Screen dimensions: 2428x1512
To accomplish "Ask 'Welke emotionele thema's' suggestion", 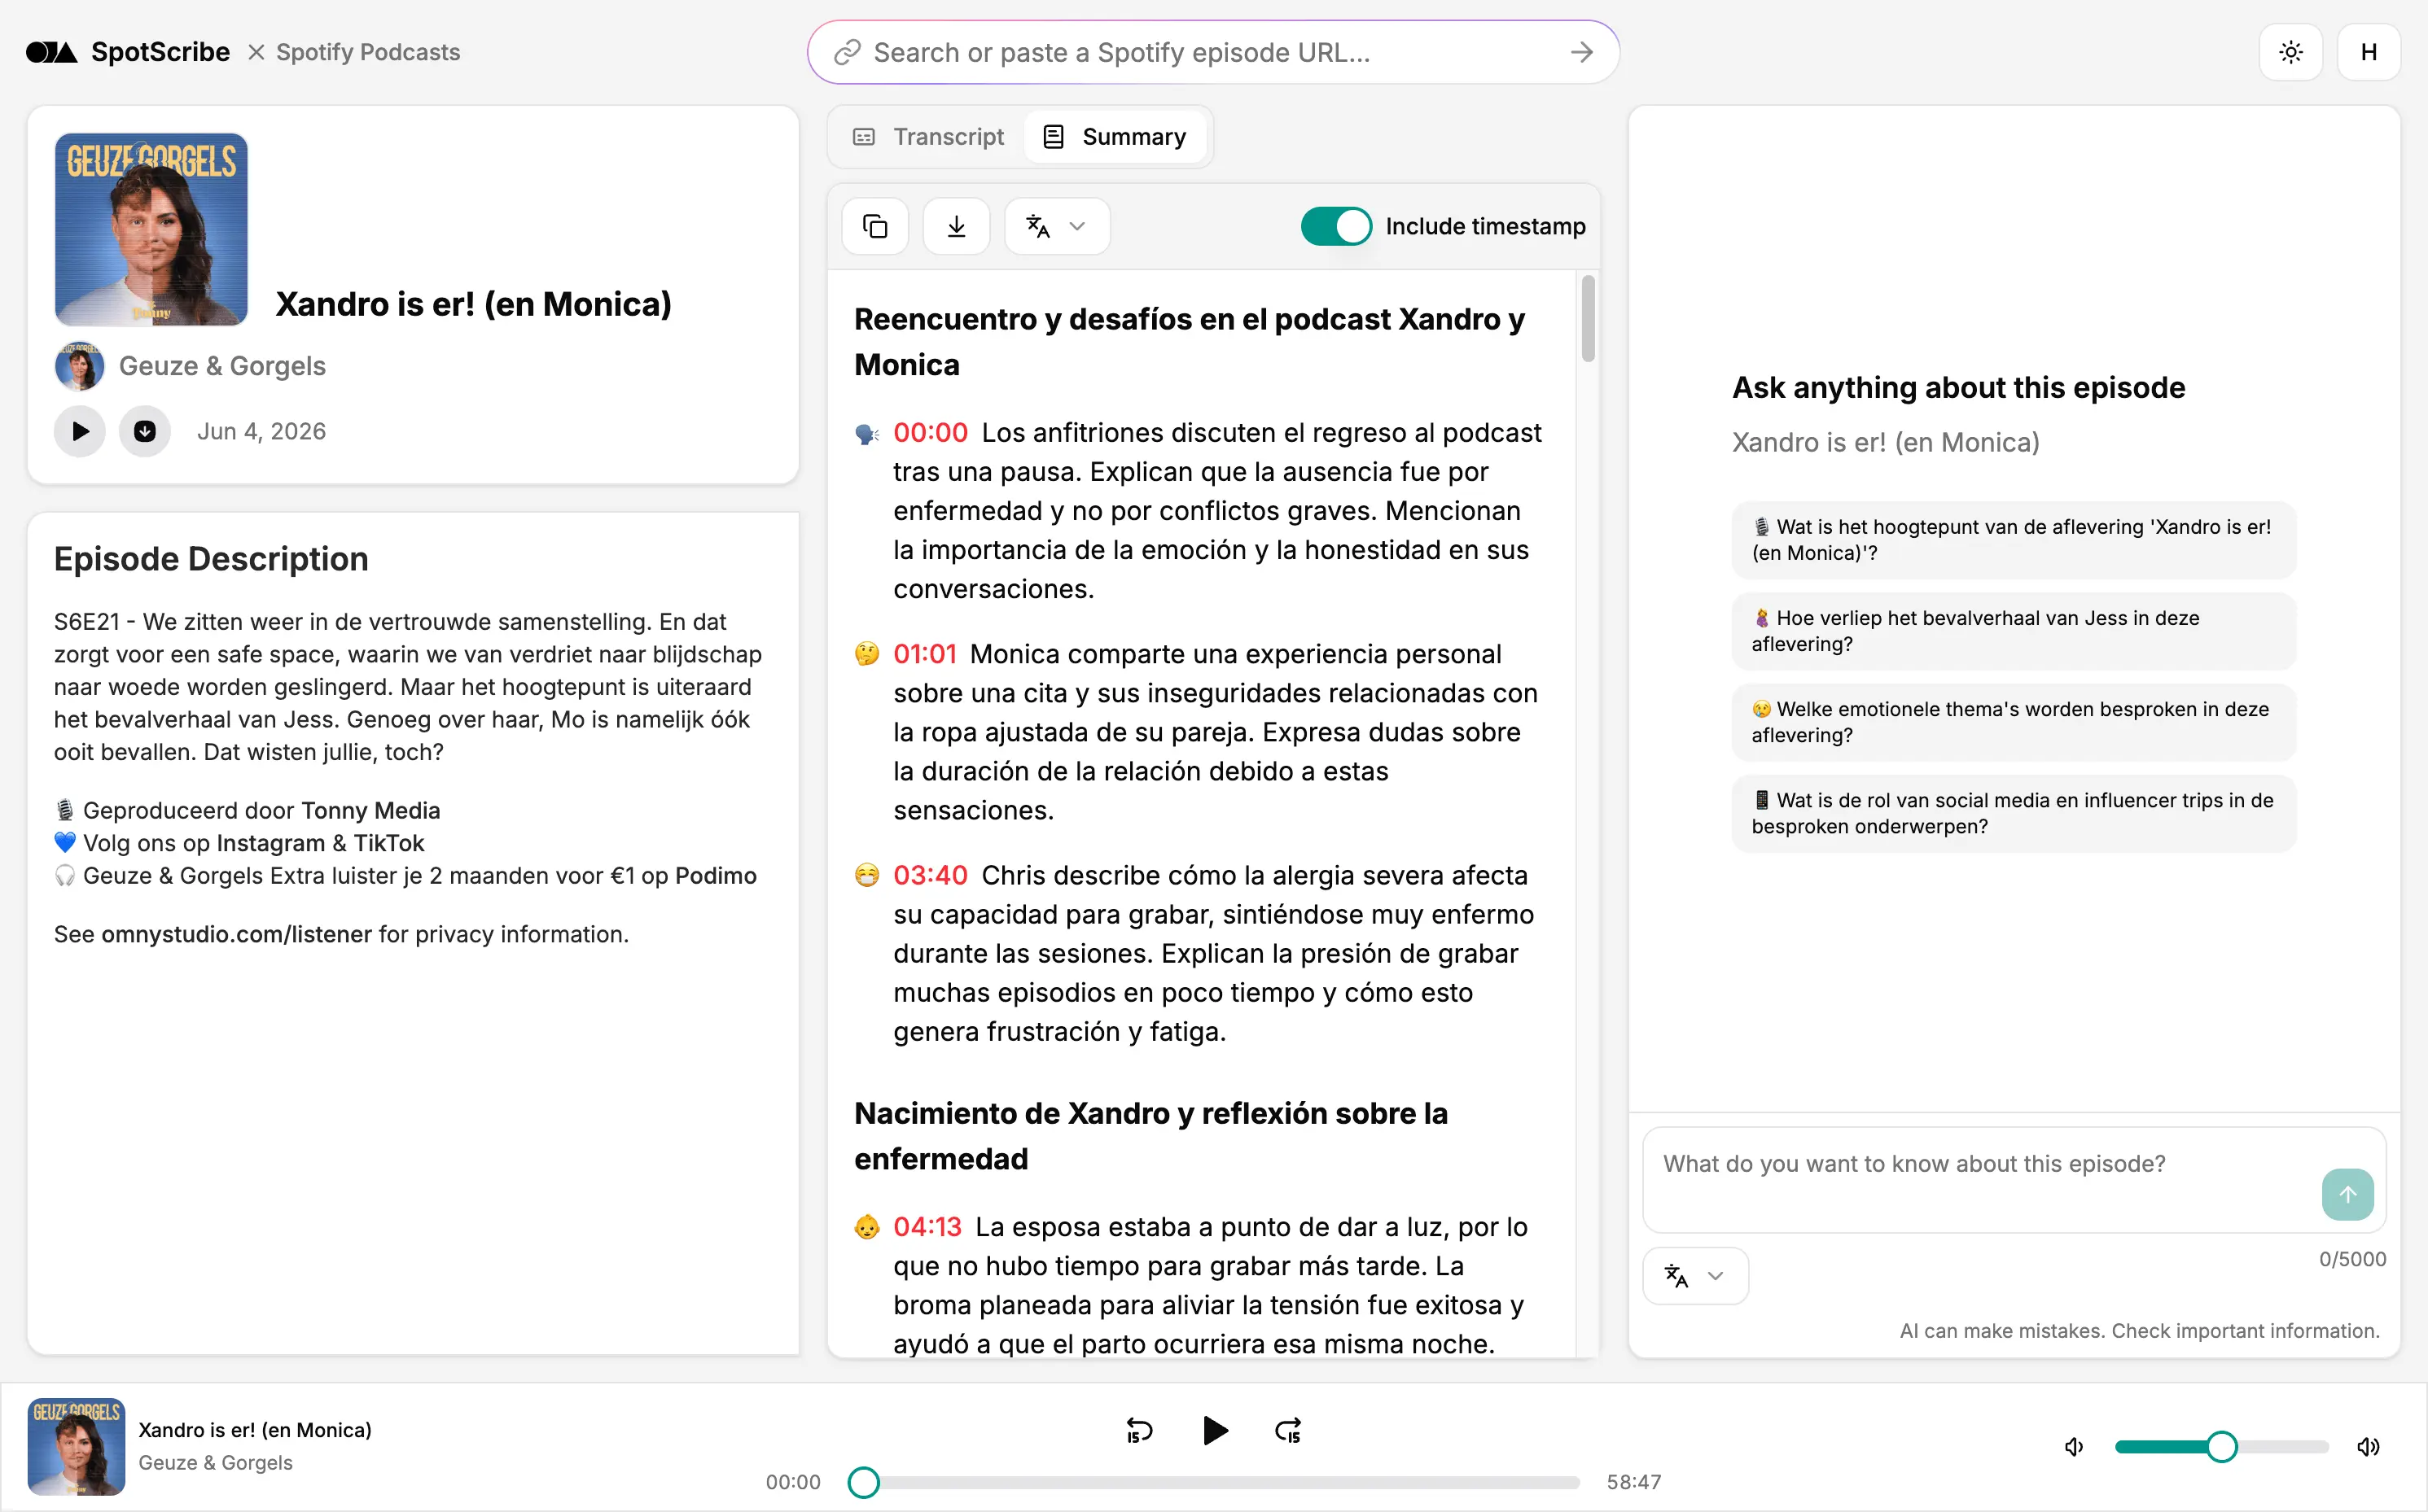I will (2014, 722).
